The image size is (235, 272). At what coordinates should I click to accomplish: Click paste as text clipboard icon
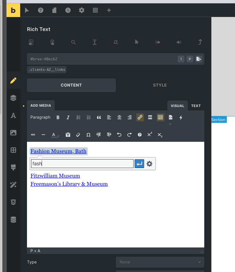click(x=68, y=135)
